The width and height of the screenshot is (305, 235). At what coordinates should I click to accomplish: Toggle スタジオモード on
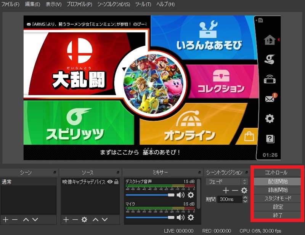tap(278, 198)
